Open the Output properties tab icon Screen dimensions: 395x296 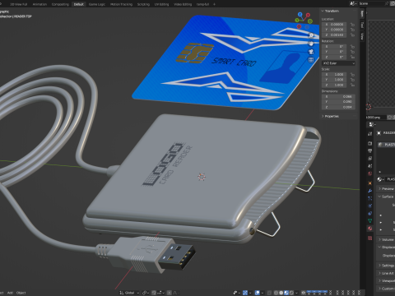coord(370,151)
